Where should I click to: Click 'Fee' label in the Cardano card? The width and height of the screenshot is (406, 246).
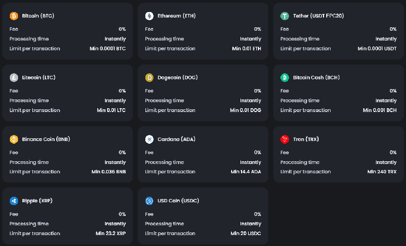(x=149, y=153)
